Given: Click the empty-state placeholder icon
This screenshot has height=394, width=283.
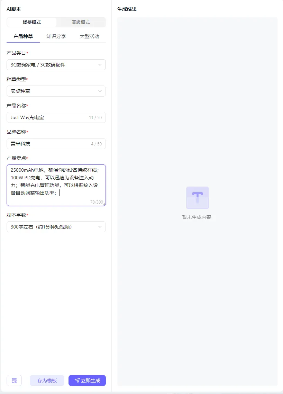Looking at the screenshot, I should pos(197,198).
